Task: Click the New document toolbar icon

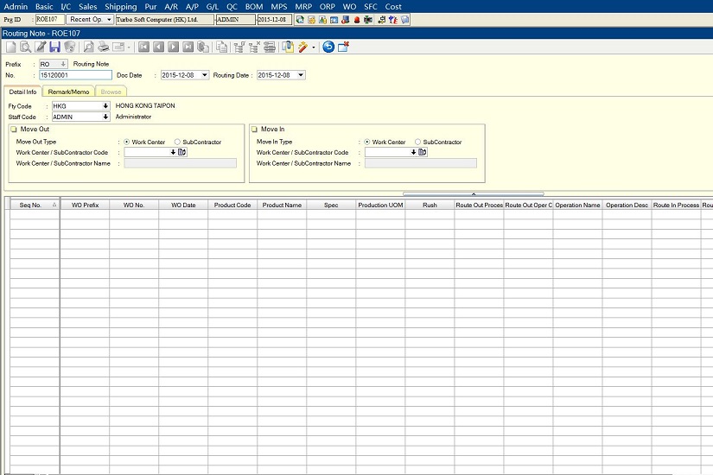Action: pos(10,47)
